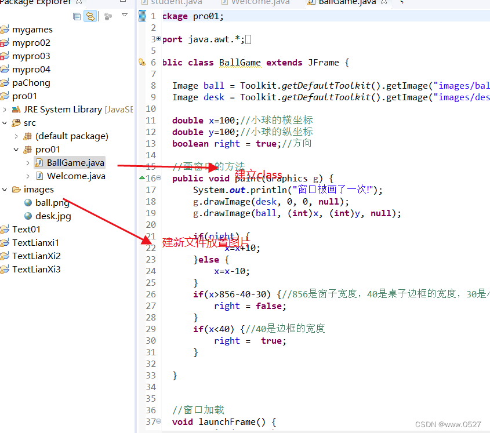490x433 pixels.
Task: Click 'void launchFrame()' text on line 37
Action: click(x=219, y=422)
